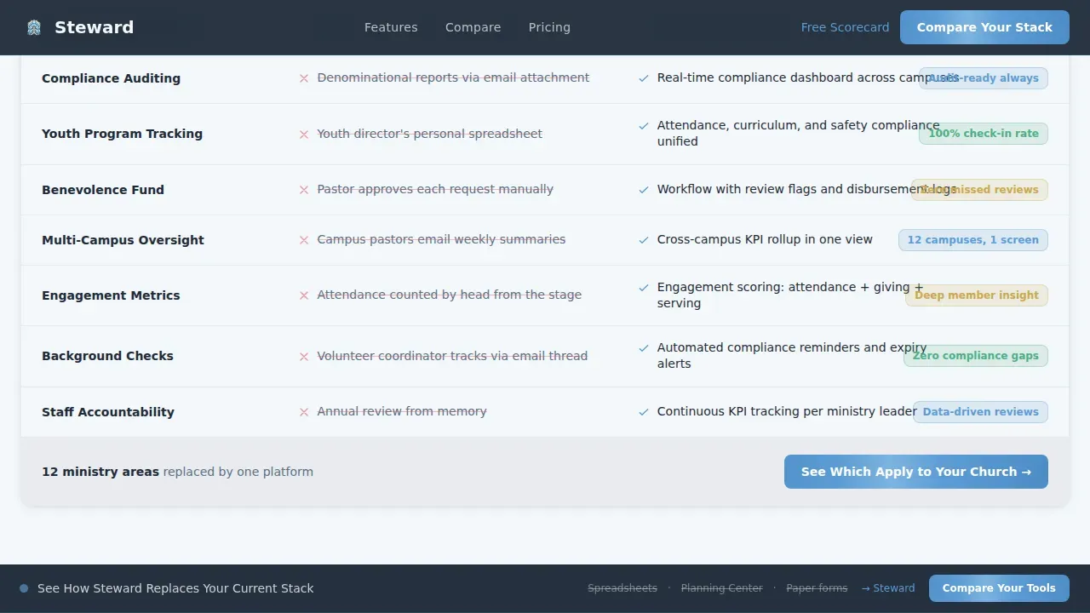Click See How Steward Replaces Your Current Stack
Screen dimensions: 1090x613
175,588
